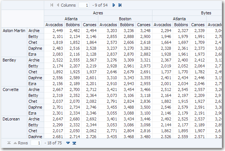The width and height of the screenshot is (225, 151).
Task: Go to next columns page
Action: (114, 5)
